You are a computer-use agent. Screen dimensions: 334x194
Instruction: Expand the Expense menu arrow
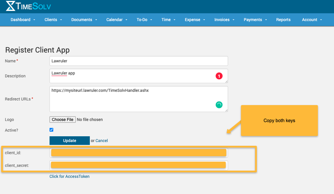coord(204,20)
